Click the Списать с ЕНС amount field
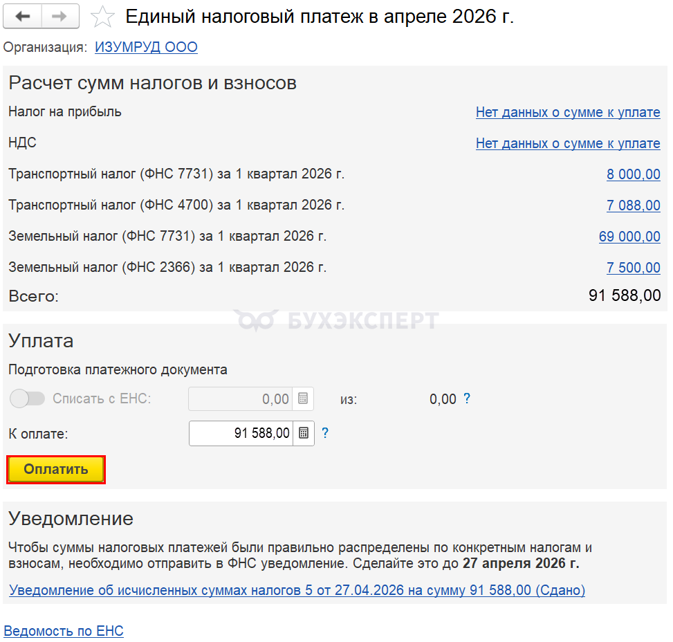 click(241, 399)
